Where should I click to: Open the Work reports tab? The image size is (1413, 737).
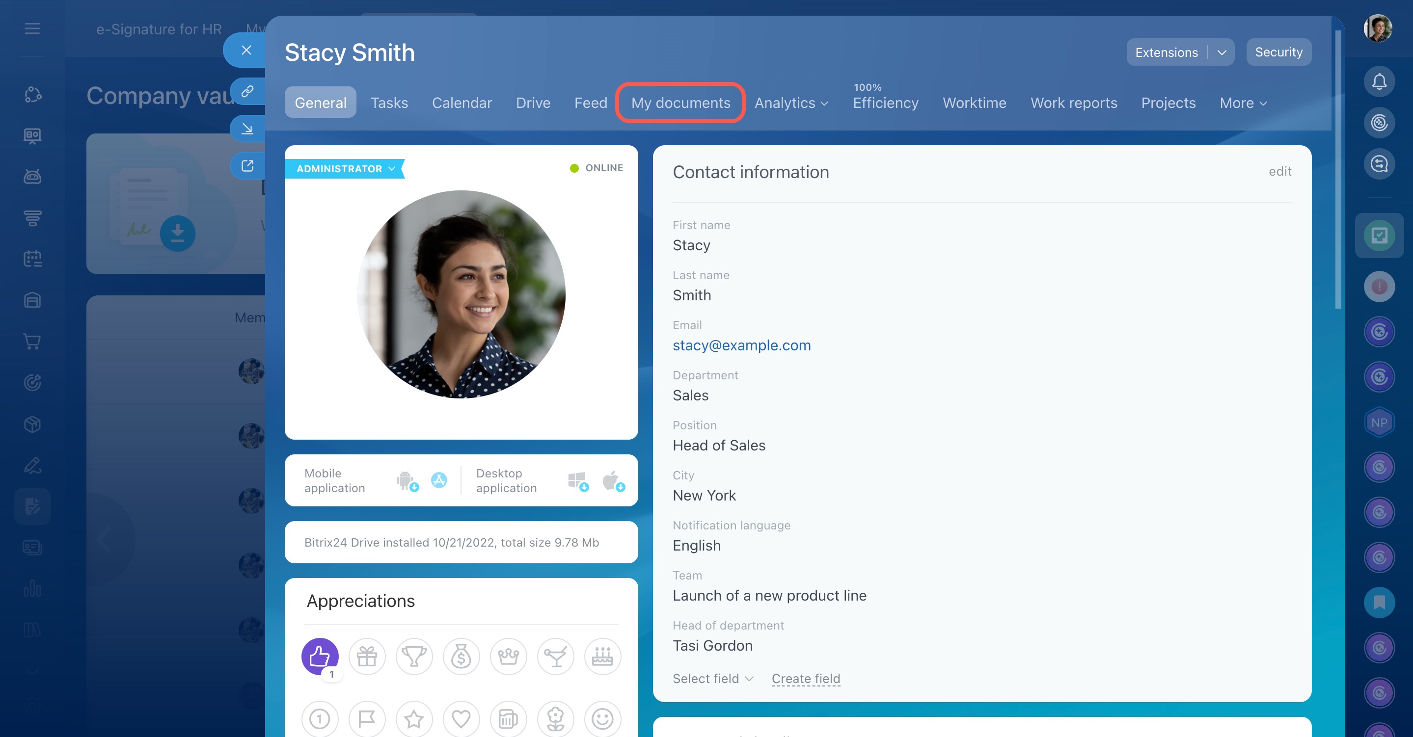pos(1073,103)
